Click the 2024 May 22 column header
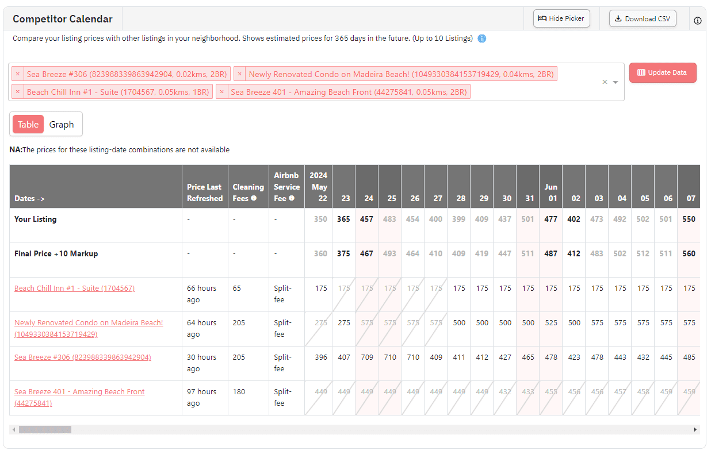 pos(318,187)
